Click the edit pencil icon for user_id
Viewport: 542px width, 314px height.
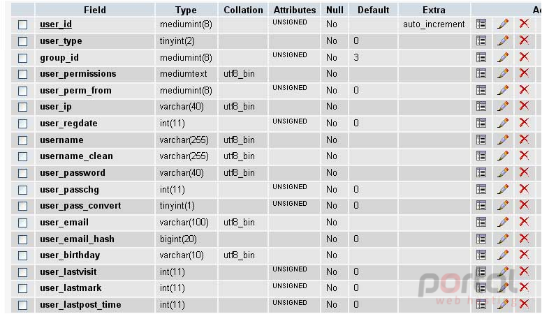click(503, 24)
